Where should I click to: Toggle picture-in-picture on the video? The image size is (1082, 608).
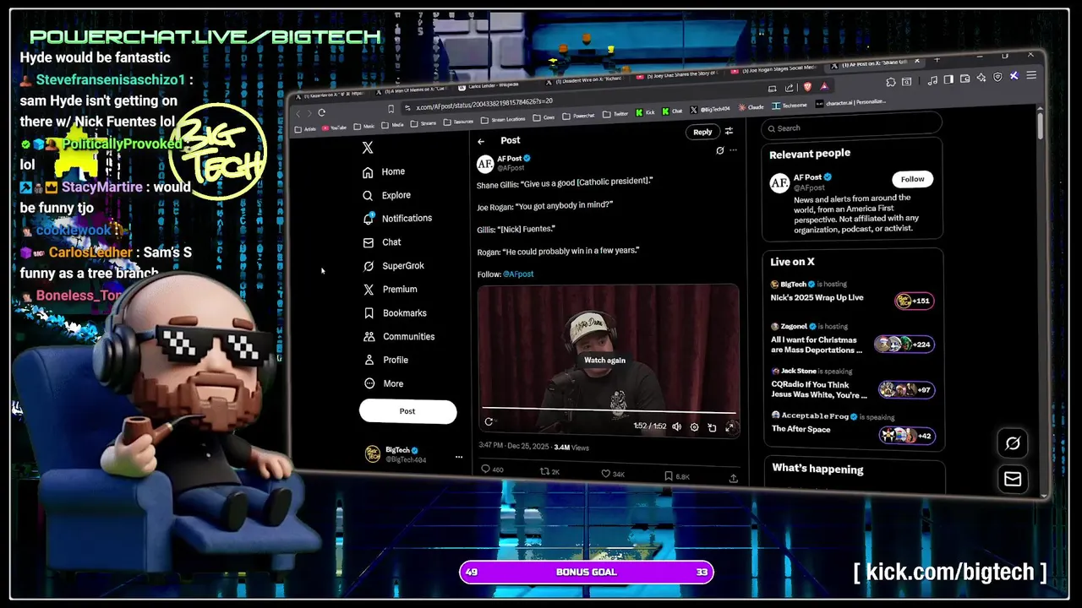712,427
